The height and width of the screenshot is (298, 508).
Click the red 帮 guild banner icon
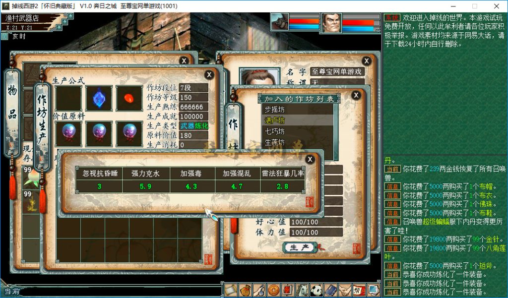(x=359, y=290)
